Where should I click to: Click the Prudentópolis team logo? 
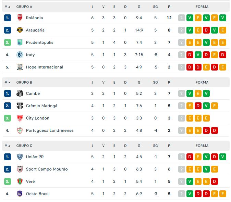click(x=20, y=42)
